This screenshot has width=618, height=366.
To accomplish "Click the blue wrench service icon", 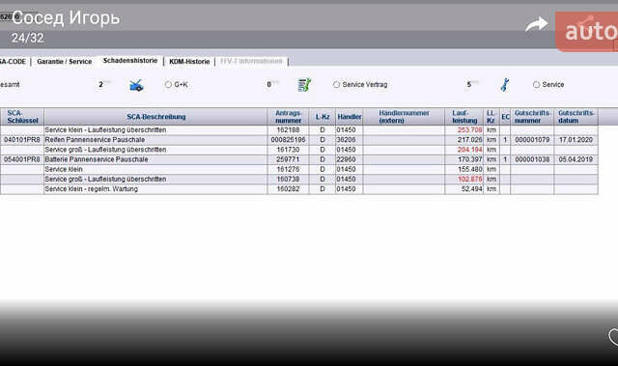I will point(505,85).
